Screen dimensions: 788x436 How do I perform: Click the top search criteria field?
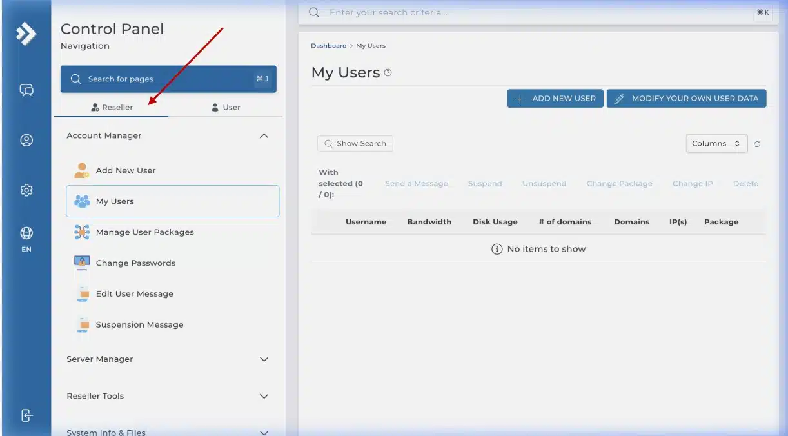click(538, 13)
